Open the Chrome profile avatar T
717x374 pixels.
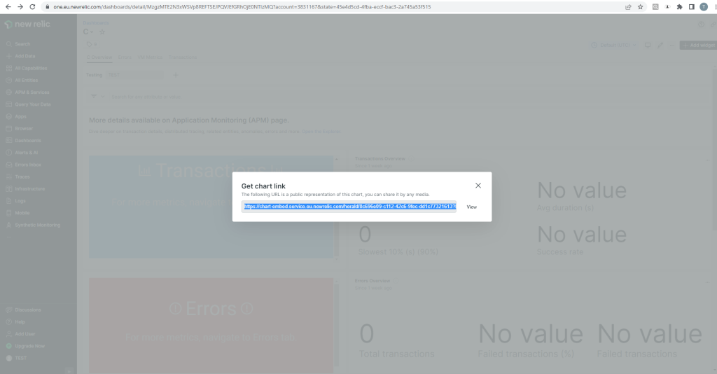[704, 7]
